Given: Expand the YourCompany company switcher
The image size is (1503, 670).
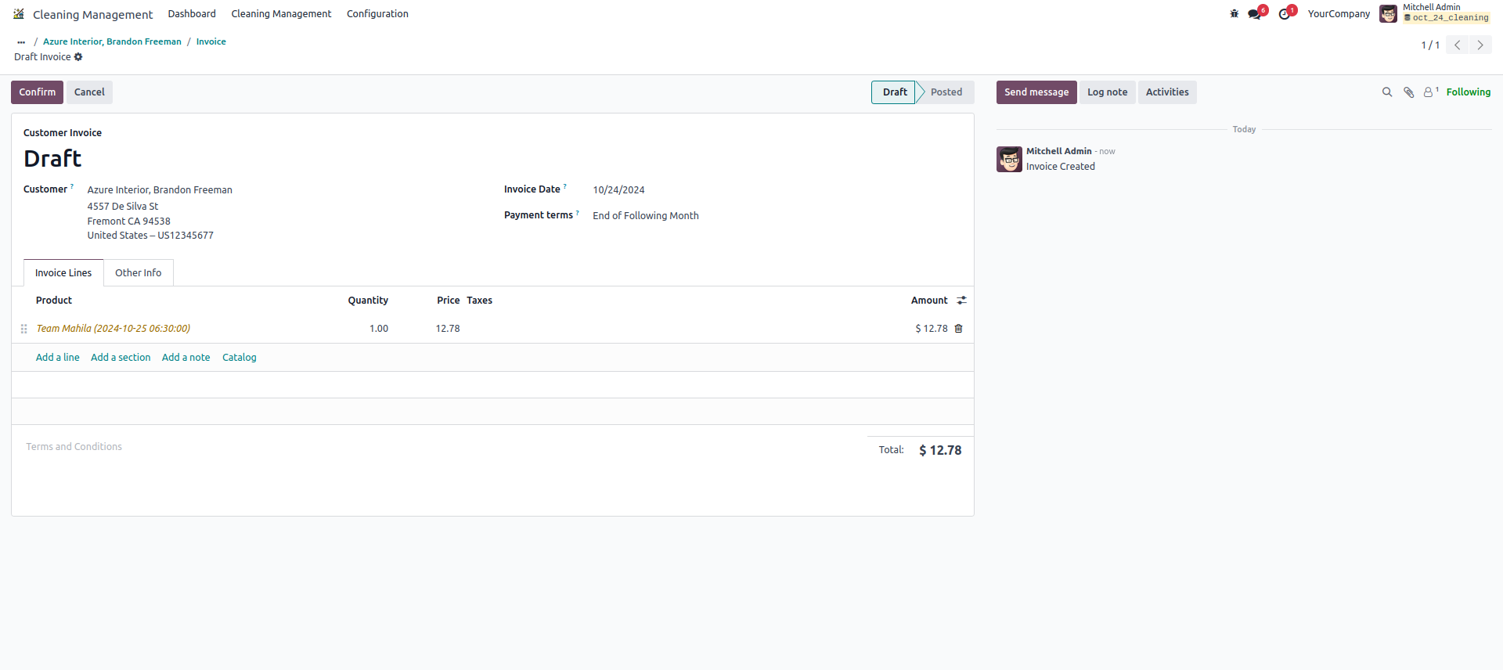Looking at the screenshot, I should [1339, 14].
